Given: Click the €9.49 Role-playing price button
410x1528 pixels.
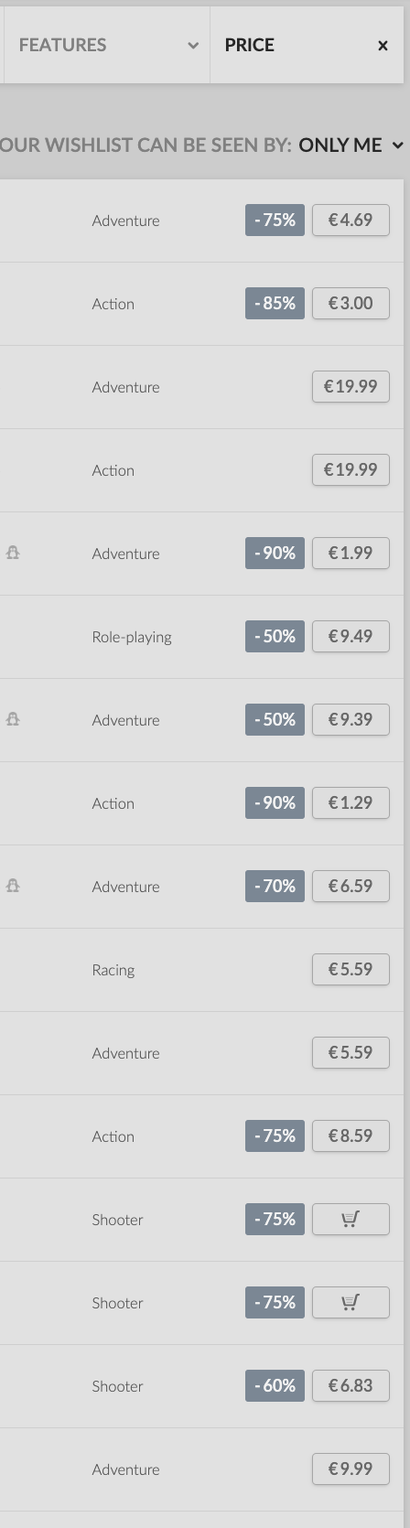Looking at the screenshot, I should point(351,636).
